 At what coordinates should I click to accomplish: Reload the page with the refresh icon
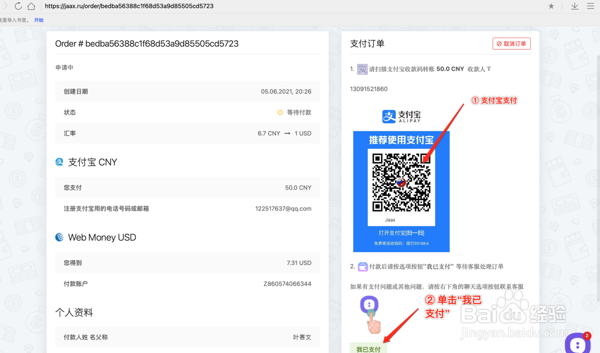[18, 6]
